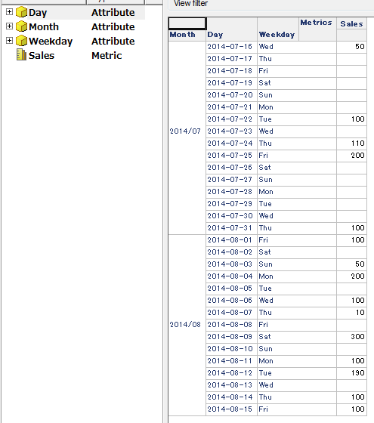Expand the Weekday attribute node

[9, 41]
